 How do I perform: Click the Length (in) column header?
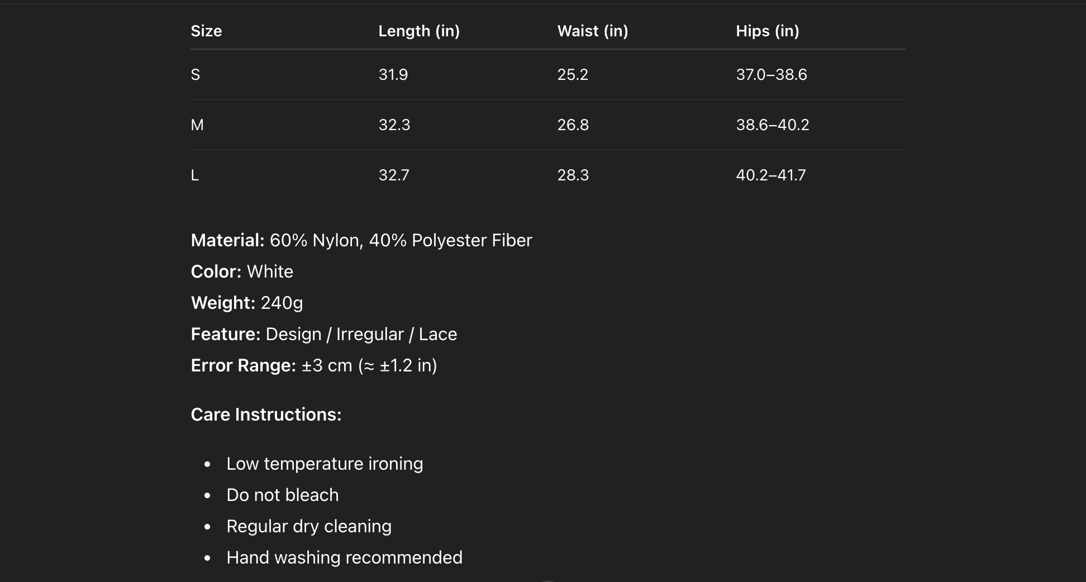(419, 31)
